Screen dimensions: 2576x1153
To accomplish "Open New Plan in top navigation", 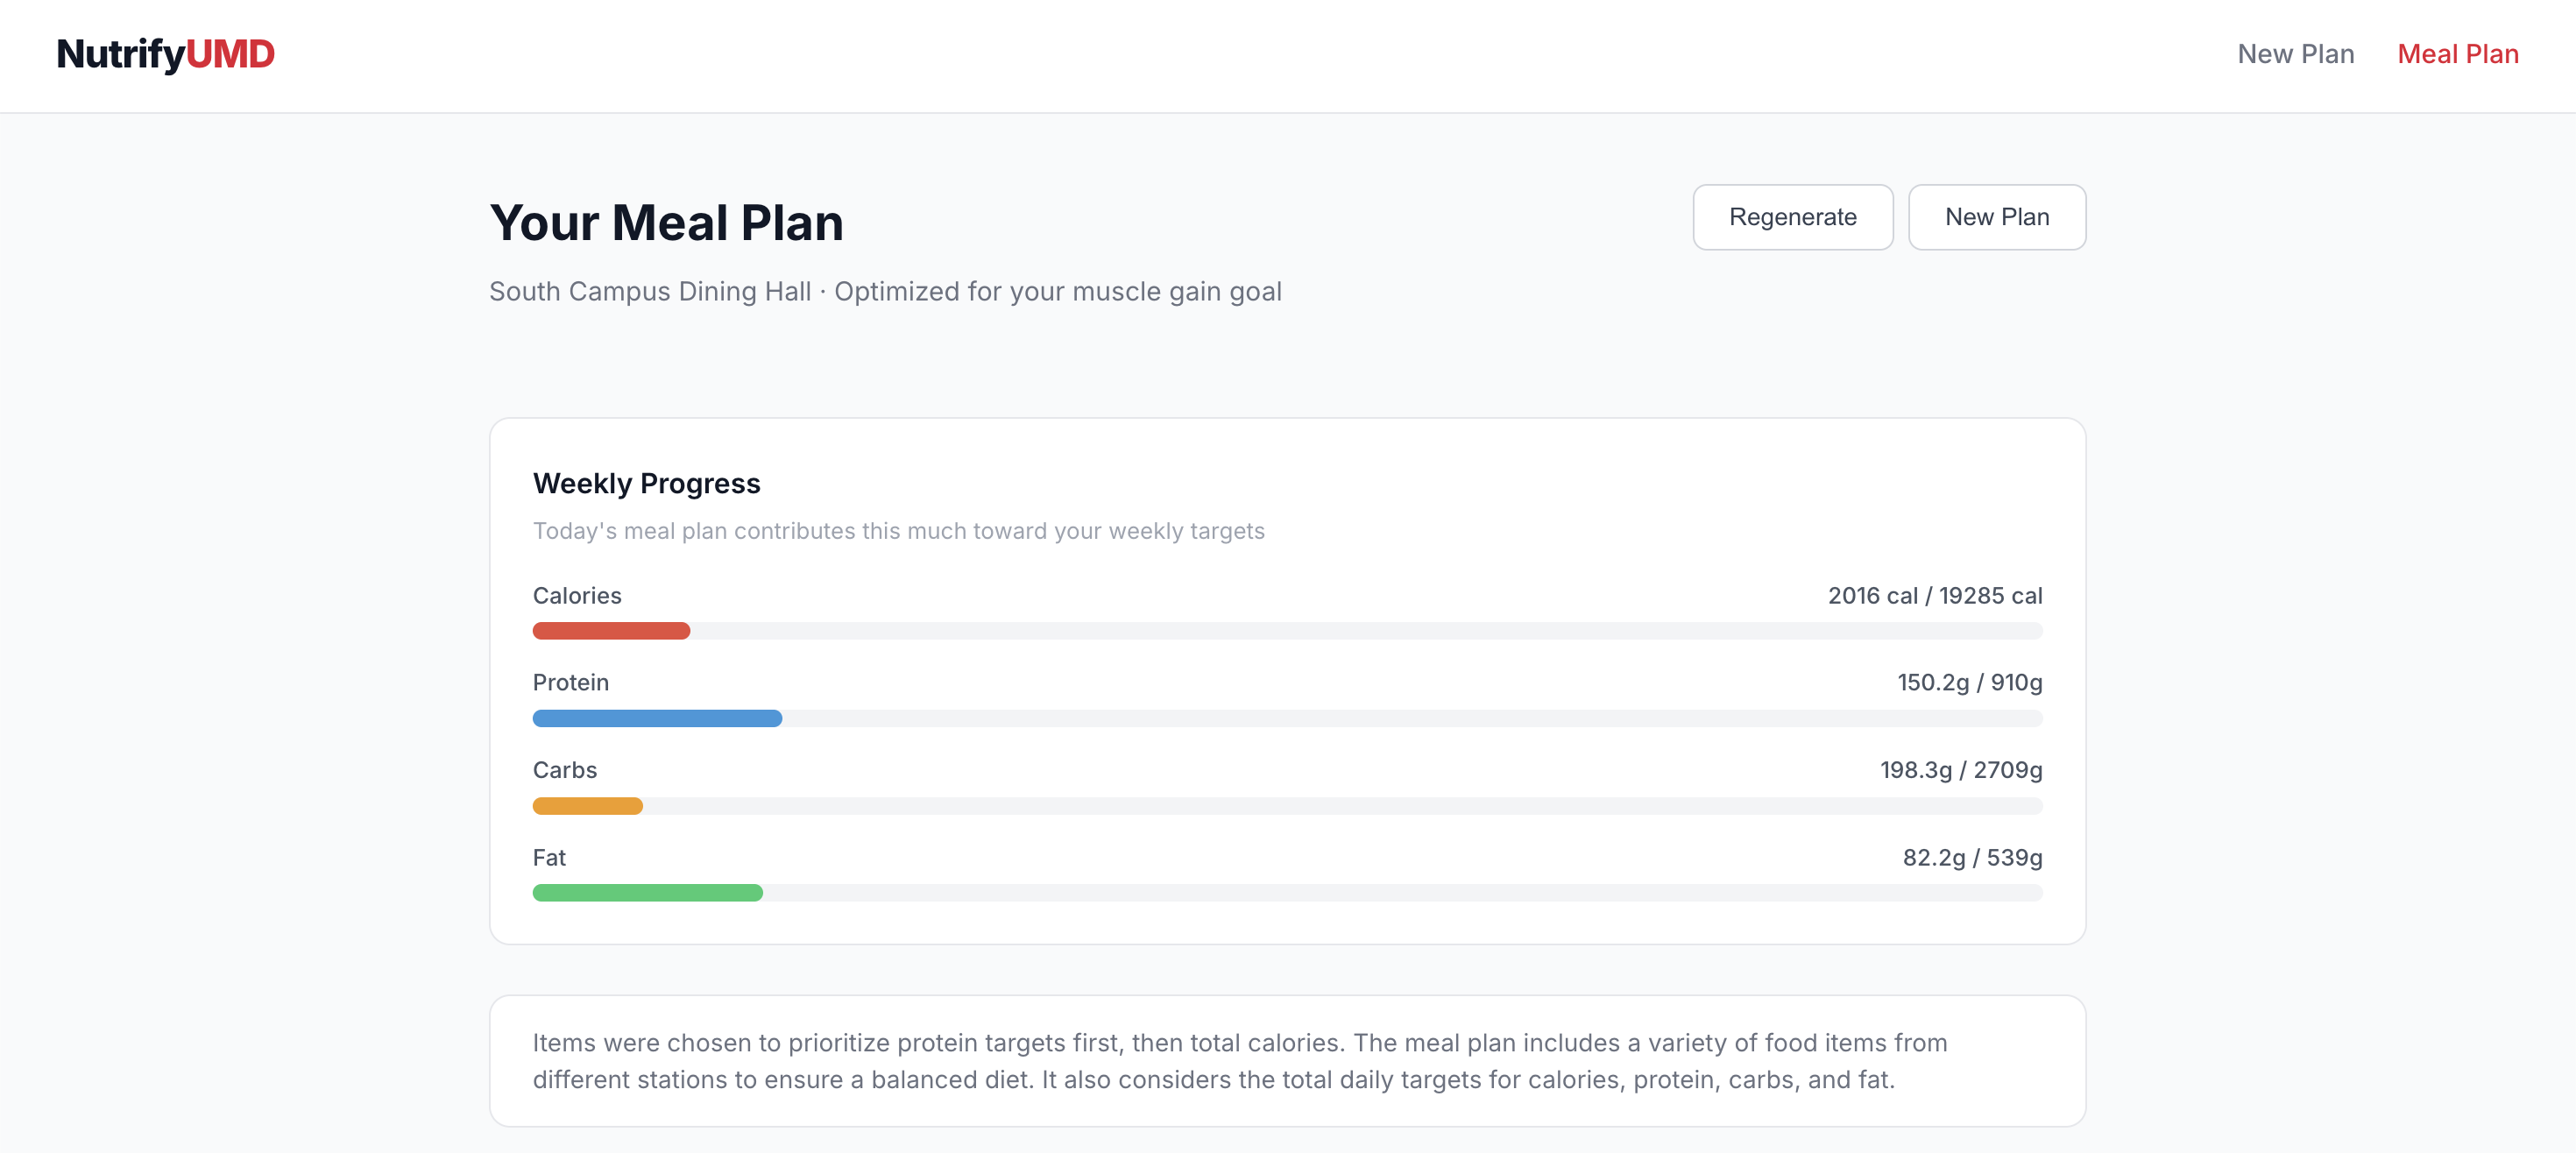I will (2295, 54).
